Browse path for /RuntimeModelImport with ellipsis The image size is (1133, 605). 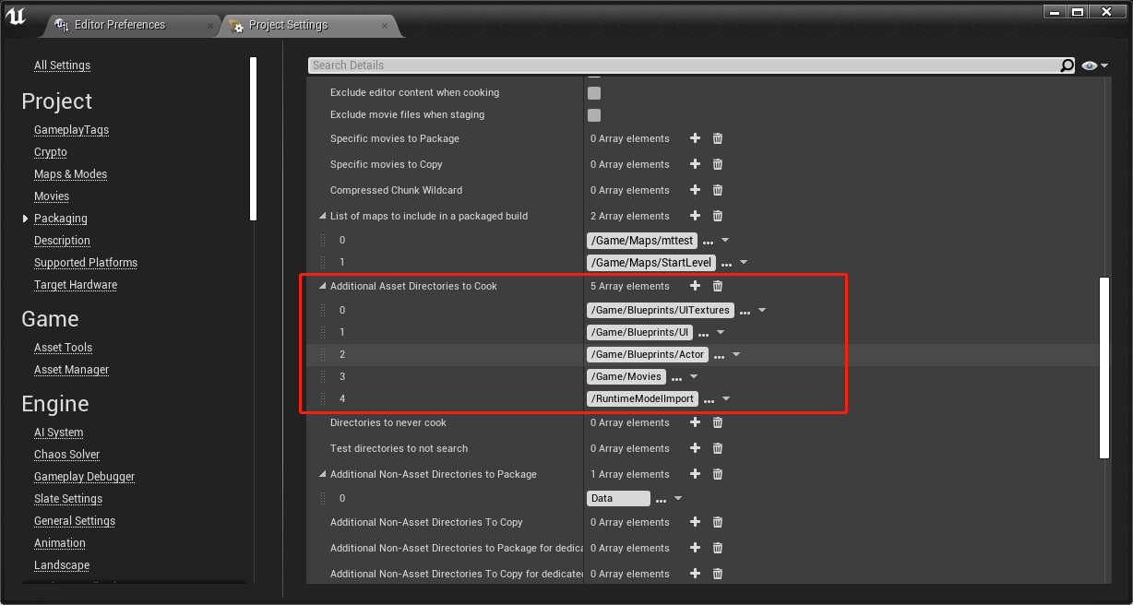point(709,399)
